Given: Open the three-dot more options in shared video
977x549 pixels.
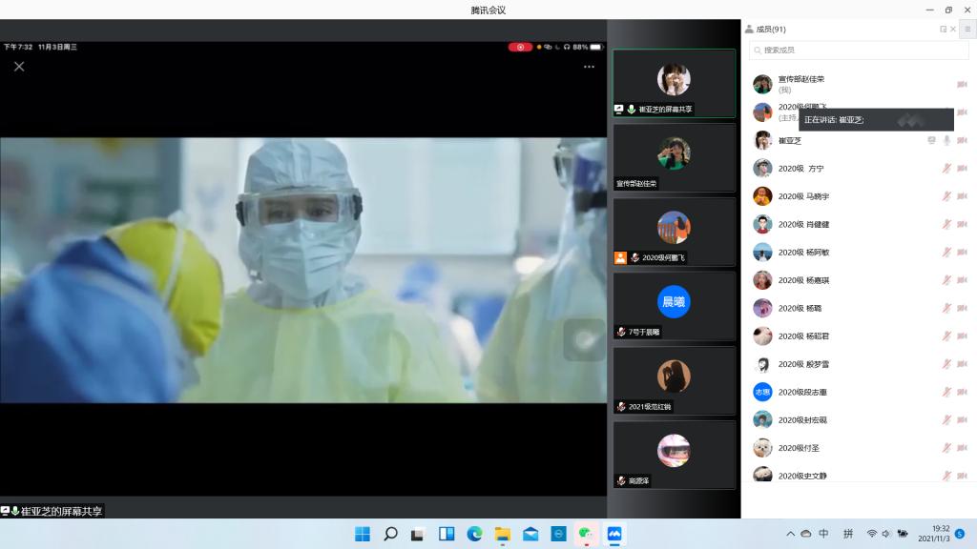Looking at the screenshot, I should [x=589, y=67].
